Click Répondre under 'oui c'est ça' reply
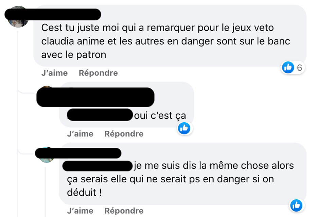This screenshot has width=333, height=217. [124, 134]
